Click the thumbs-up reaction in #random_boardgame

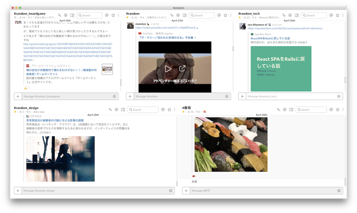(x=26, y=88)
